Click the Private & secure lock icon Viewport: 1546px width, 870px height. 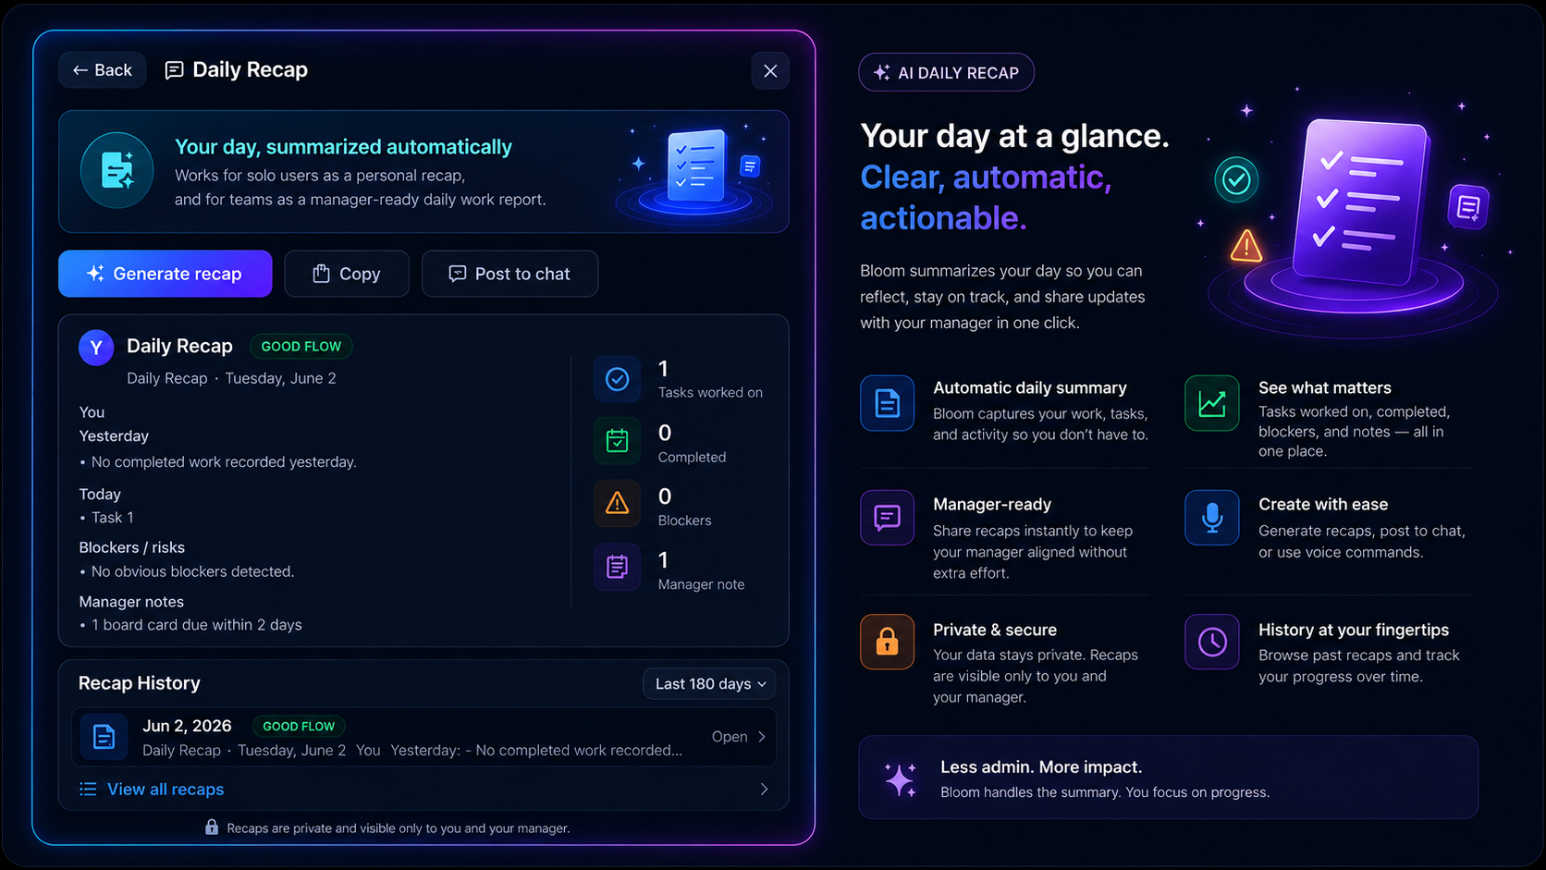pos(888,642)
